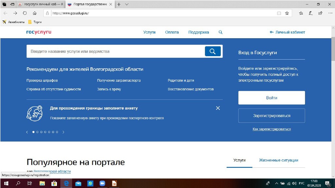Open Task View on taskbar
The image size is (335, 188).
[30, 183]
